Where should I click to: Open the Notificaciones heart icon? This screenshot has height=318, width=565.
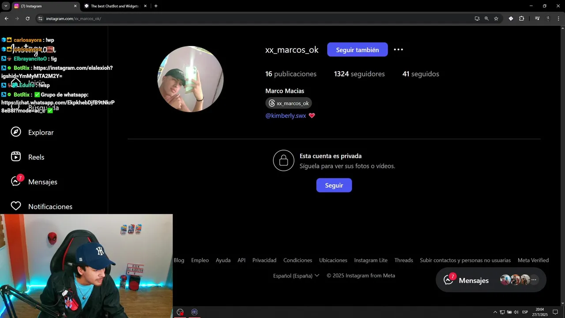[x=16, y=206]
